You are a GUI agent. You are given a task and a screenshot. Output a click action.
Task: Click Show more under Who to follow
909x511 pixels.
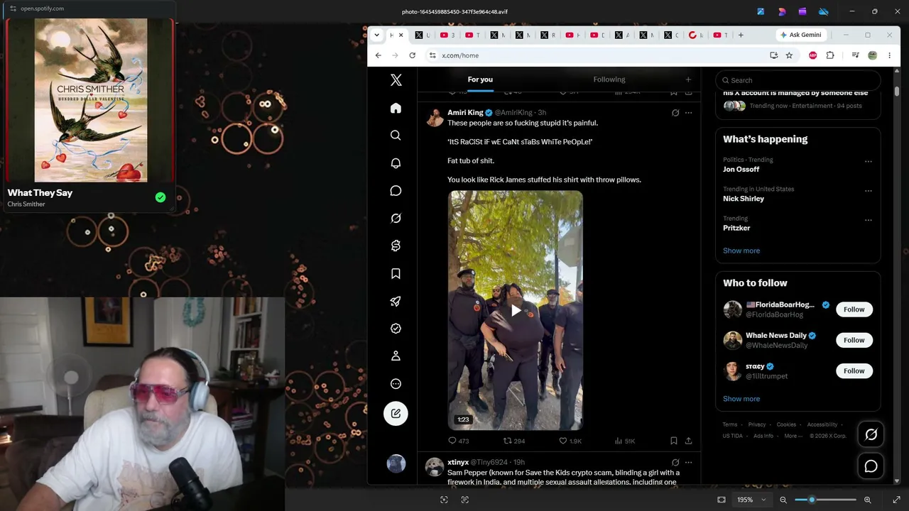click(741, 399)
